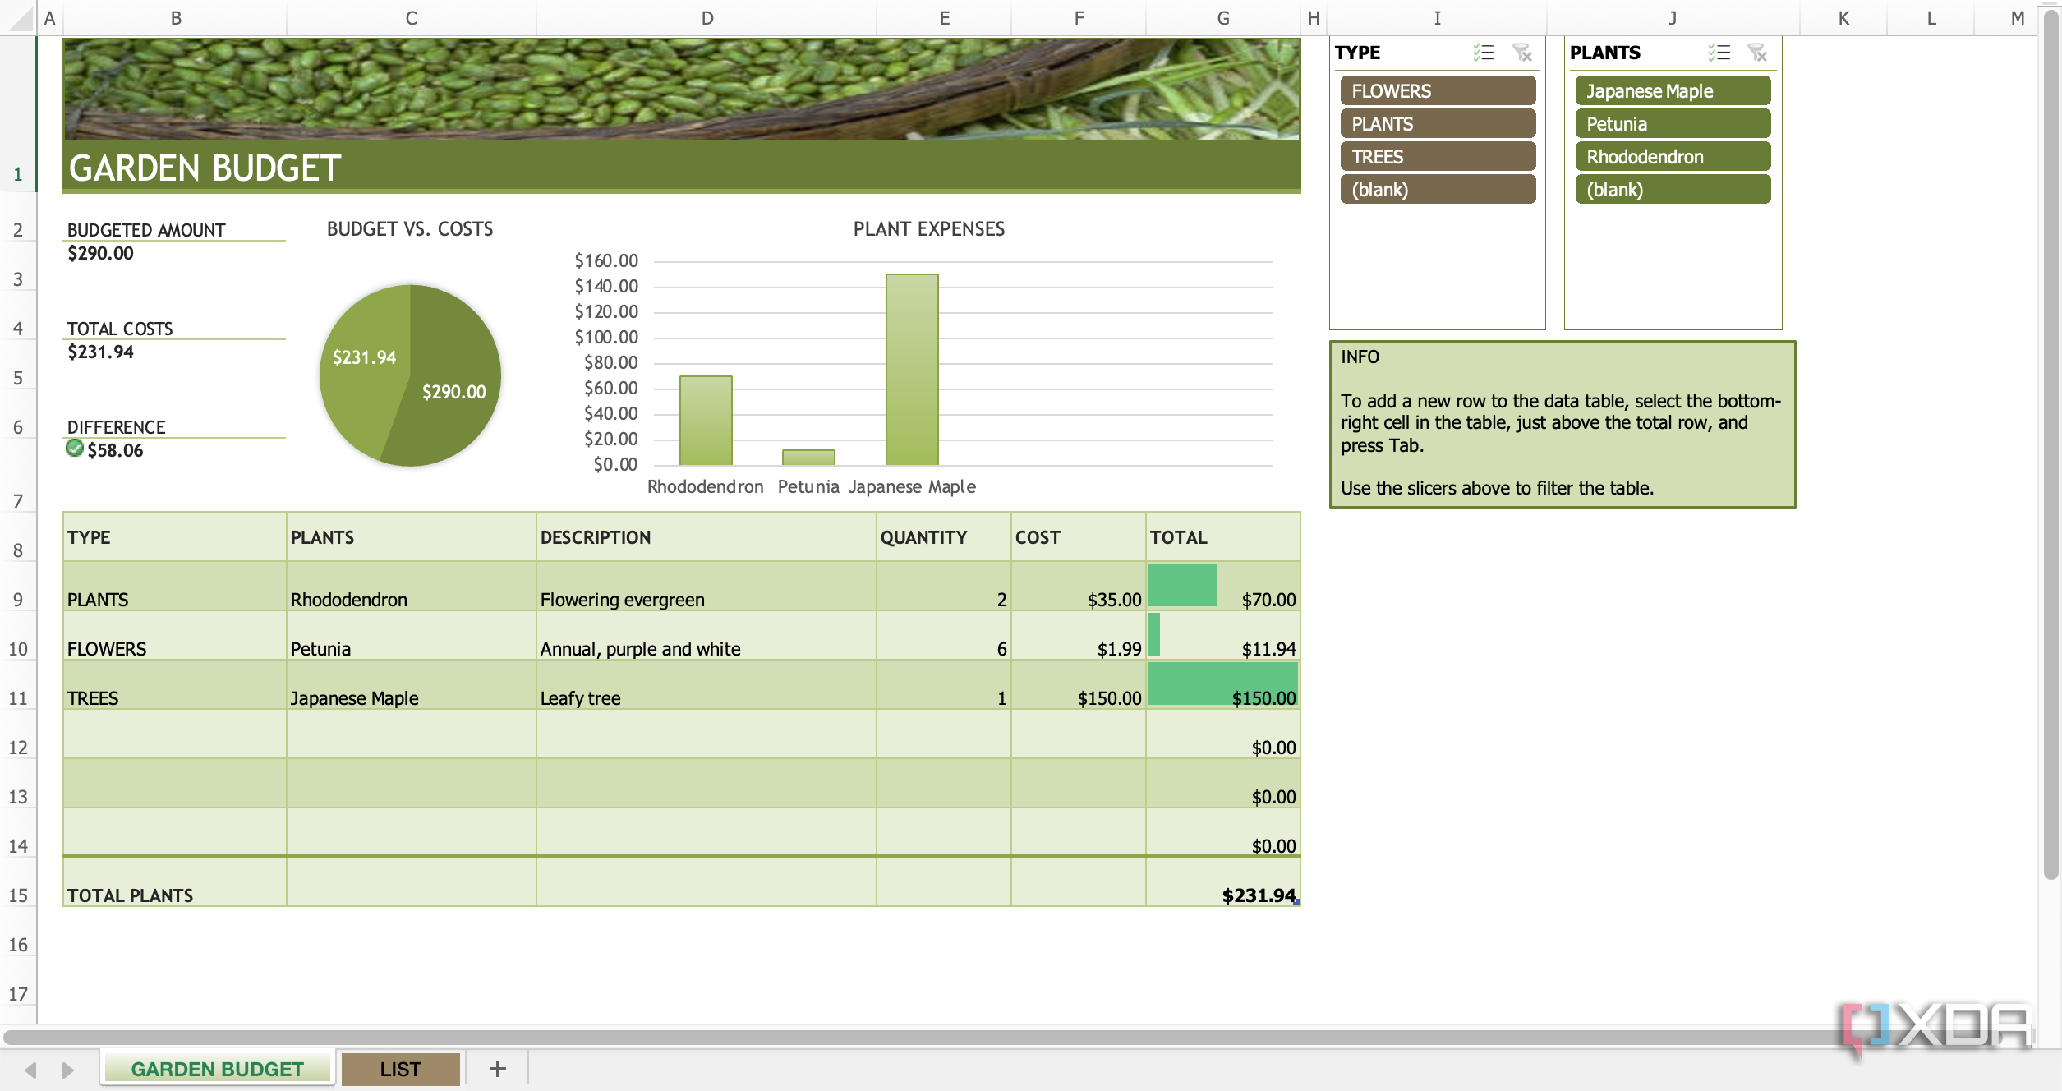Toggle the Petunia filter in the PLANTS slicer
The height and width of the screenshot is (1091, 2062).
pos(1673,123)
